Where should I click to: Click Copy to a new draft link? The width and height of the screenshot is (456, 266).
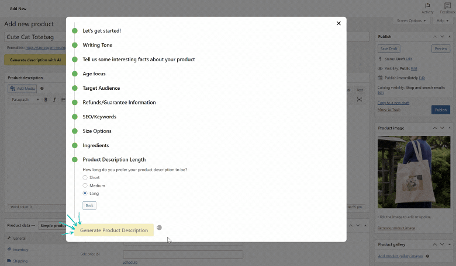[393, 103]
